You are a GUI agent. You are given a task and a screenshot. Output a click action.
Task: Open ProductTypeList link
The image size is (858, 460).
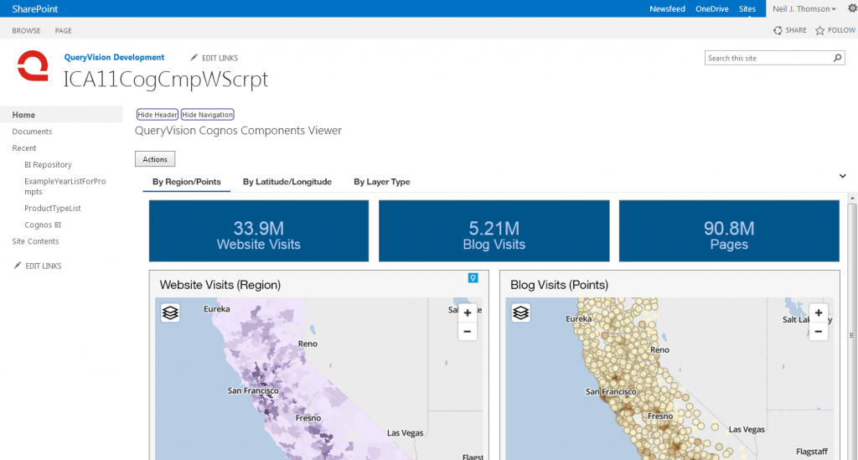tap(53, 208)
